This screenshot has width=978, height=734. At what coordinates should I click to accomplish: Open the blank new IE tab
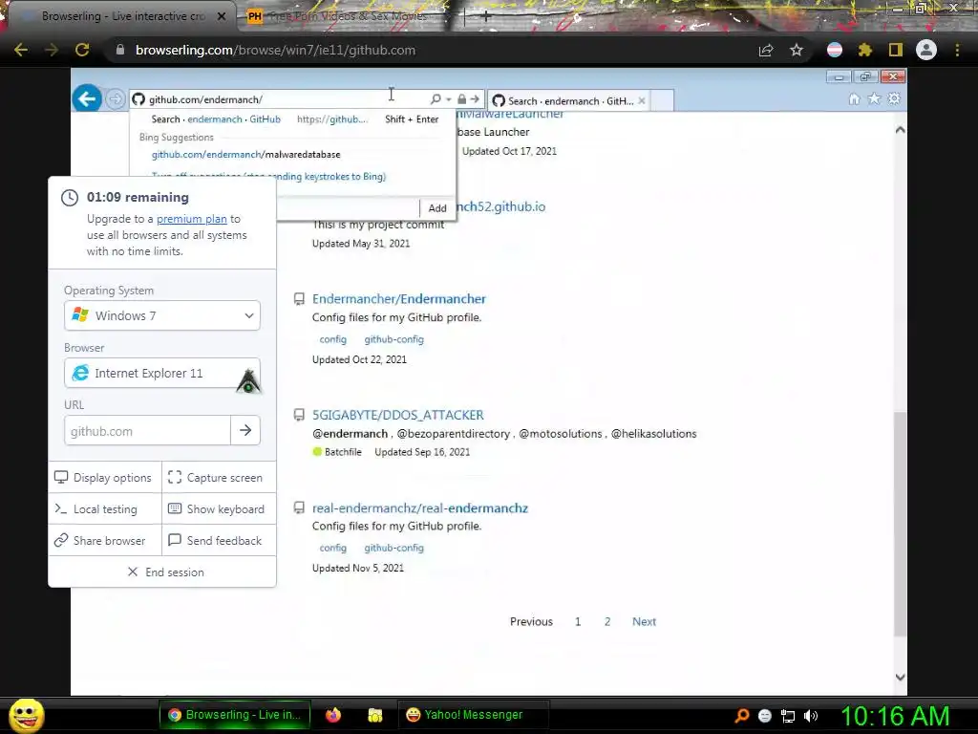tap(662, 100)
